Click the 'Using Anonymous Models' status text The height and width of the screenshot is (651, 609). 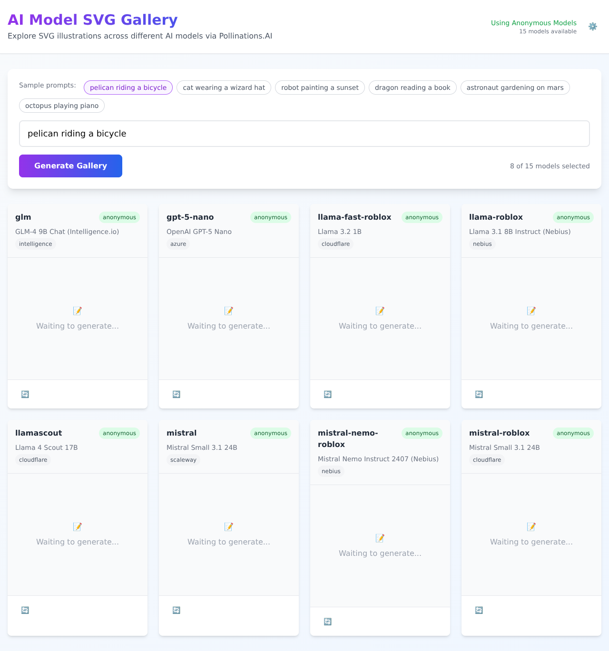533,23
